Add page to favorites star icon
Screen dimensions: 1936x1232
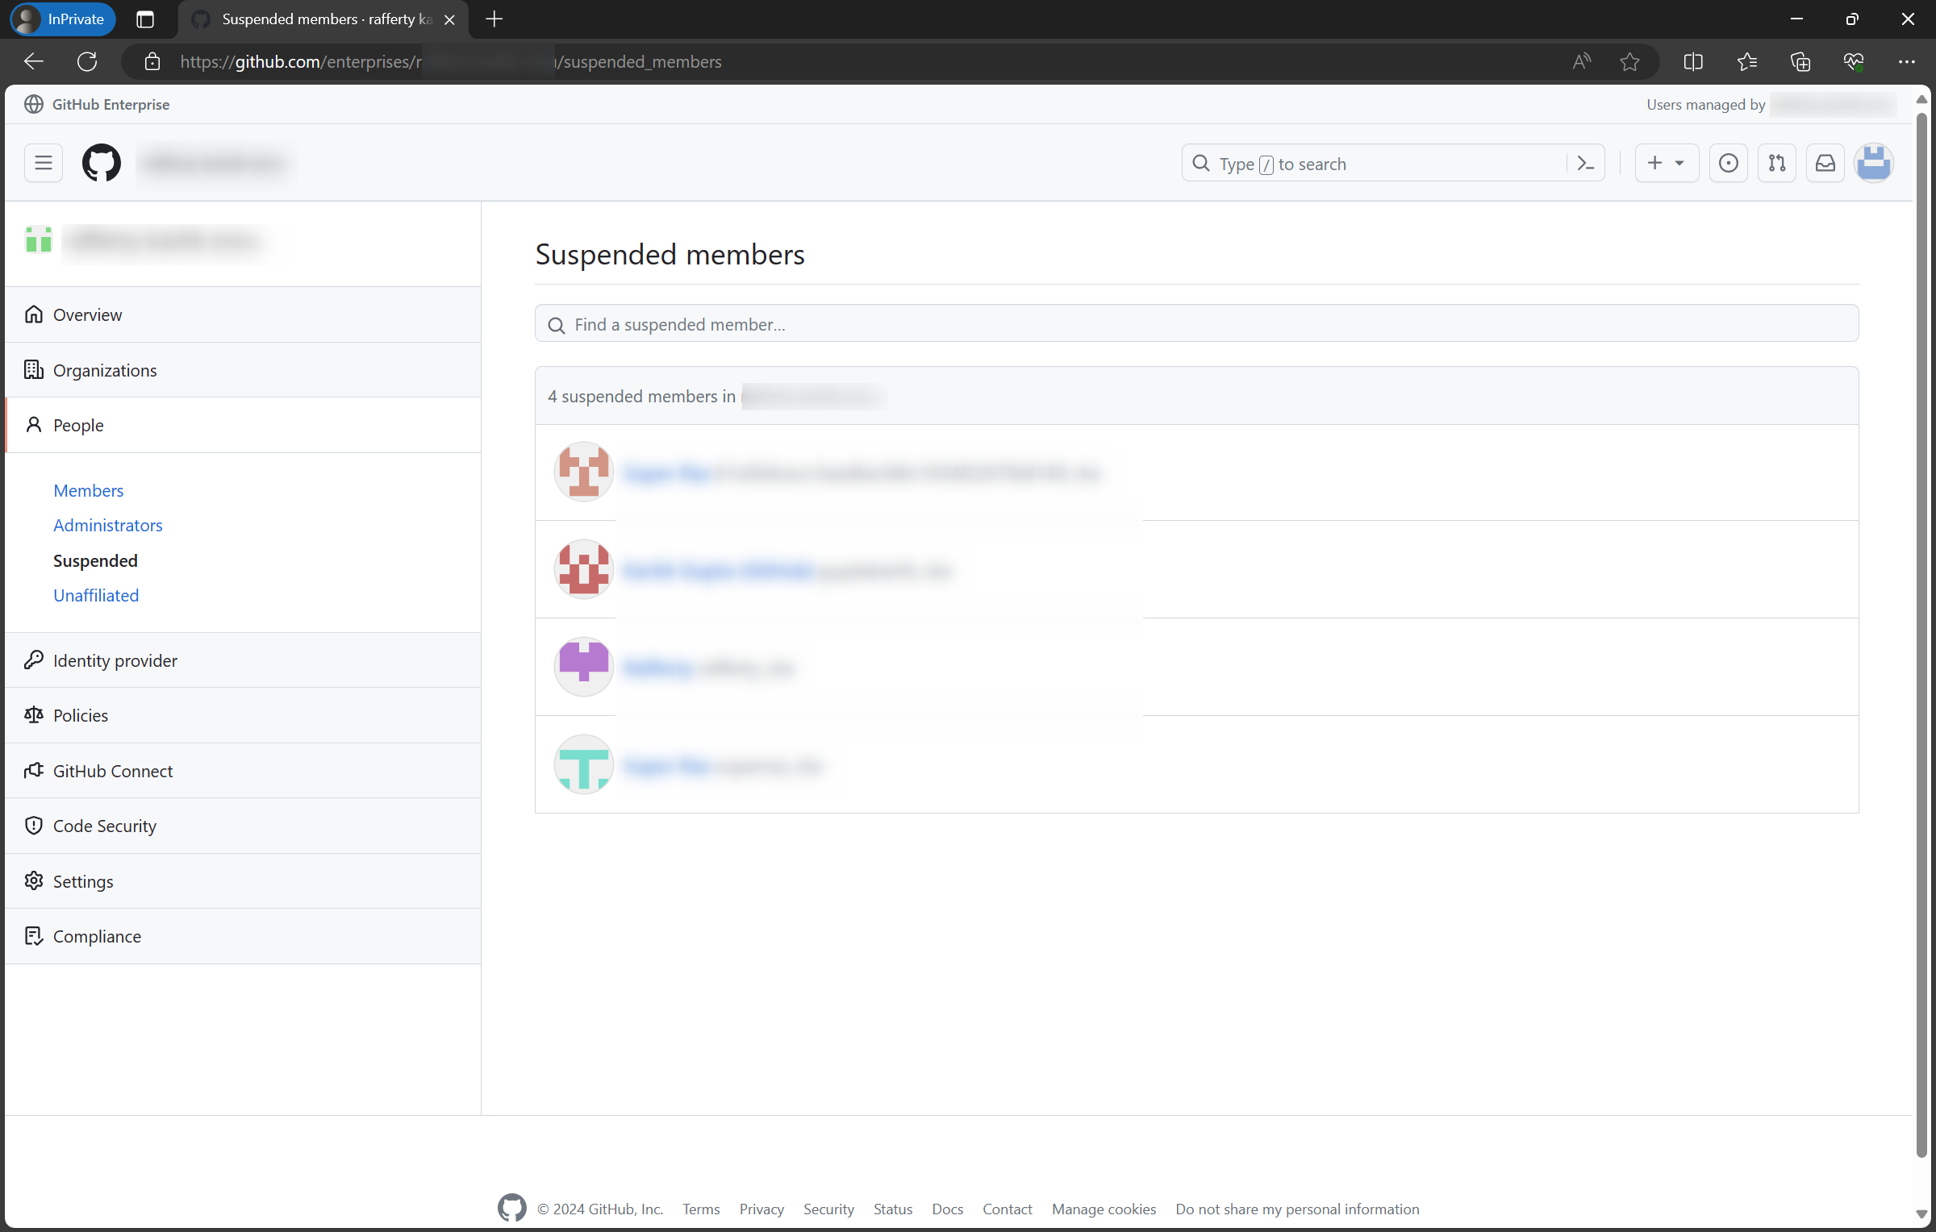1629,62
